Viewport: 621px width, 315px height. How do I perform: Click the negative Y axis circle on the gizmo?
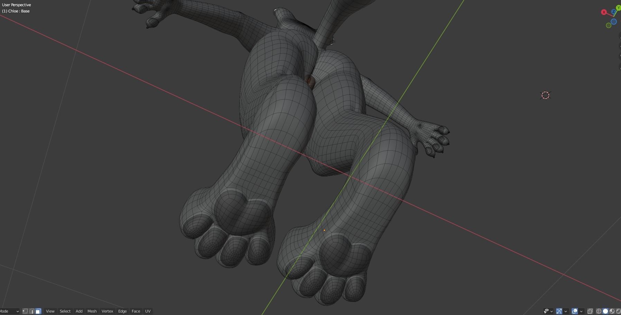click(609, 25)
